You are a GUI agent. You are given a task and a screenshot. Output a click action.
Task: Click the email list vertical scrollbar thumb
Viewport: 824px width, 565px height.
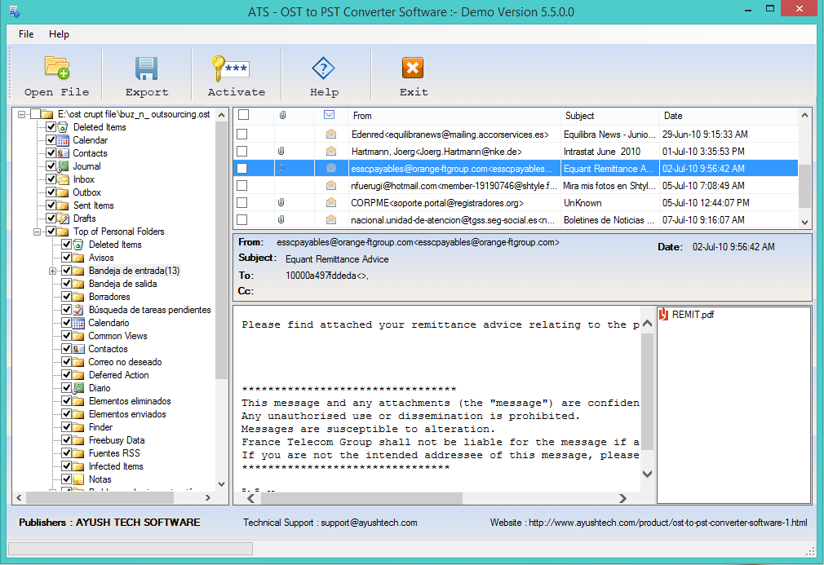(x=804, y=184)
